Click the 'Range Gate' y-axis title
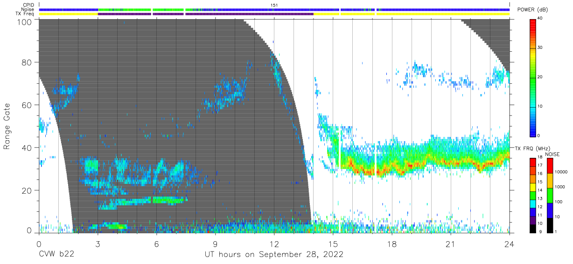 [7, 126]
